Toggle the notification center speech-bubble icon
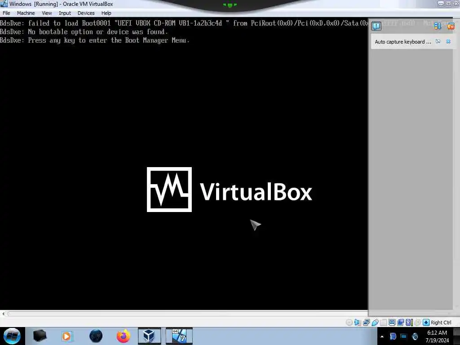This screenshot has width=460, height=345. click(376, 26)
